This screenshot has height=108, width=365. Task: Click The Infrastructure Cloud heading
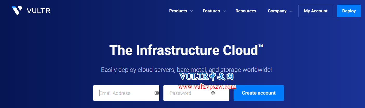coord(186,50)
